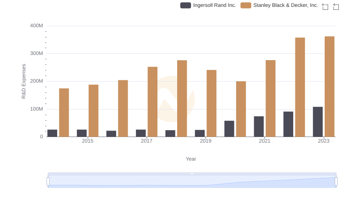Viewport: 344px width, 198px height.
Task: Click the '2023' x-axis label
Action: tap(324, 141)
